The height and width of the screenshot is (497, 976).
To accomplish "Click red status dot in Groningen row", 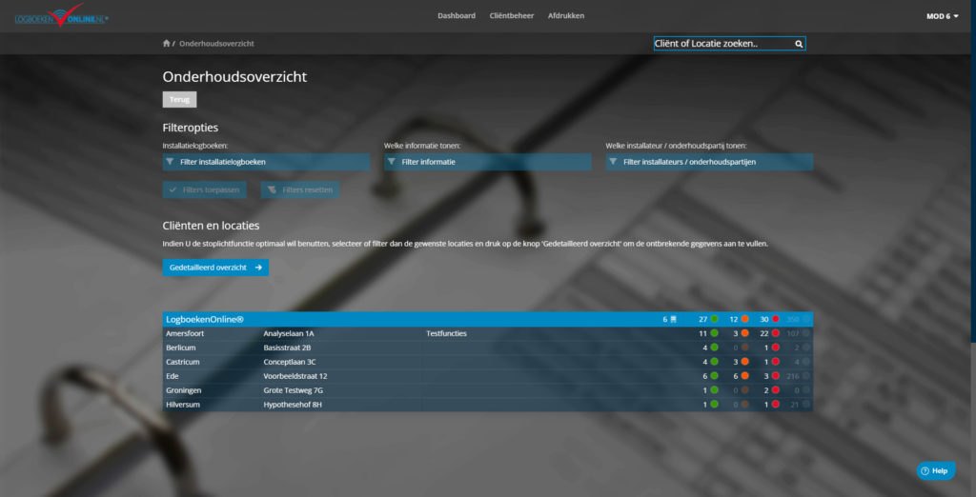I will 776,390.
